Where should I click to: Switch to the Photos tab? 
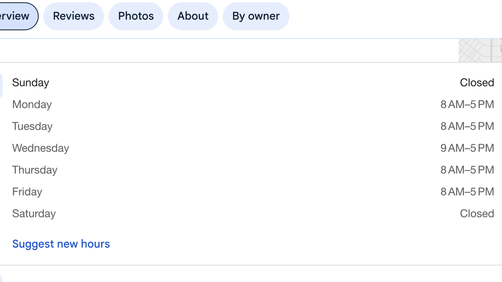(136, 16)
